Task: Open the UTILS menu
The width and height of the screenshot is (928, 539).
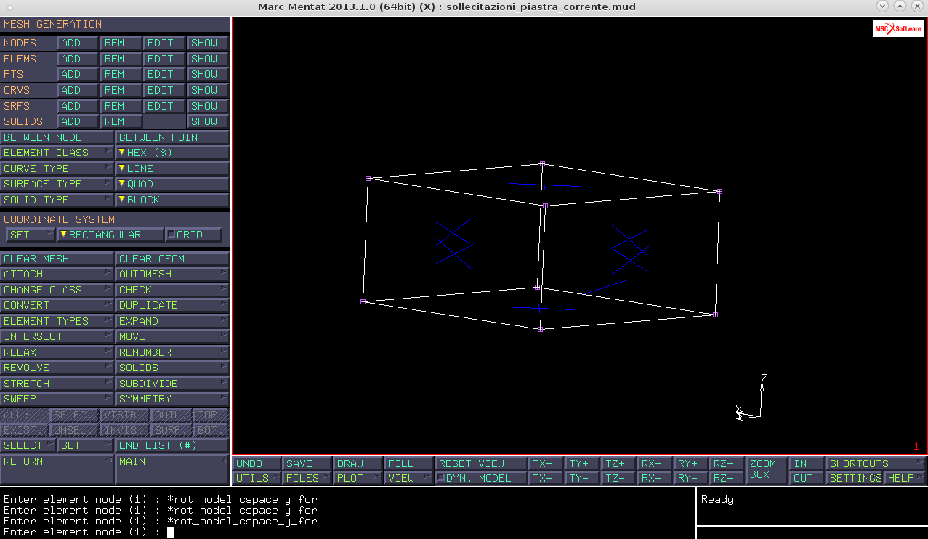Action: [257, 478]
